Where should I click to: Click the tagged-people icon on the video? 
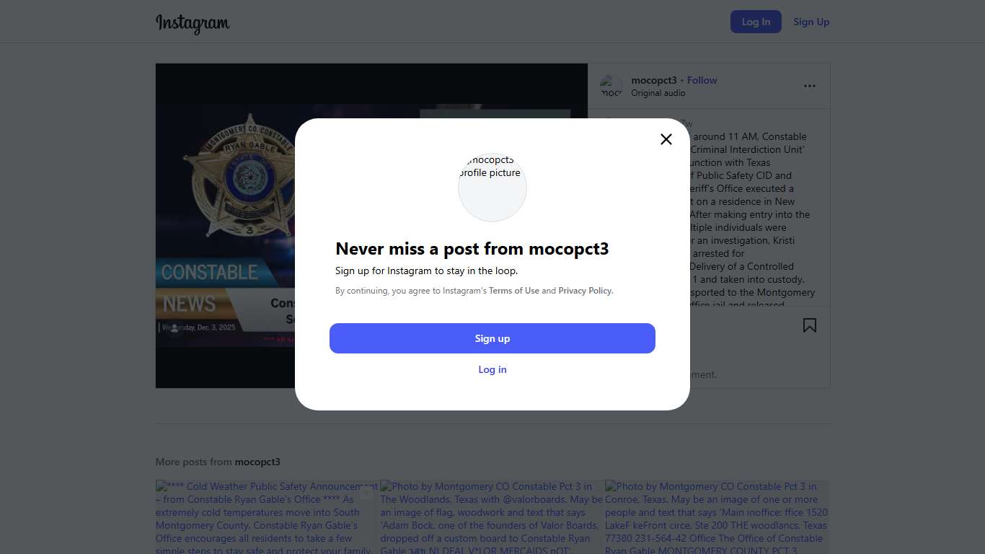pos(174,328)
